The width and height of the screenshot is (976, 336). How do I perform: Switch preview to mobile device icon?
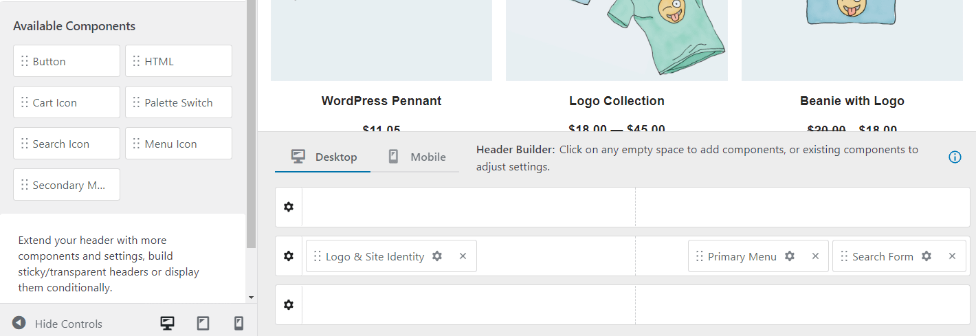point(239,324)
